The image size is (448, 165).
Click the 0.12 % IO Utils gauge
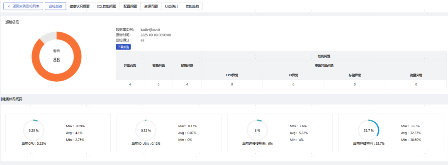[x=146, y=130]
